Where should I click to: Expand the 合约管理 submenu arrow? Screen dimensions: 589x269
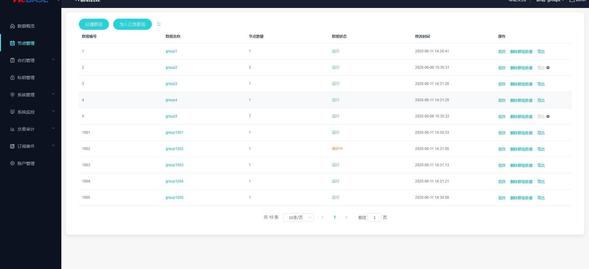click(53, 60)
